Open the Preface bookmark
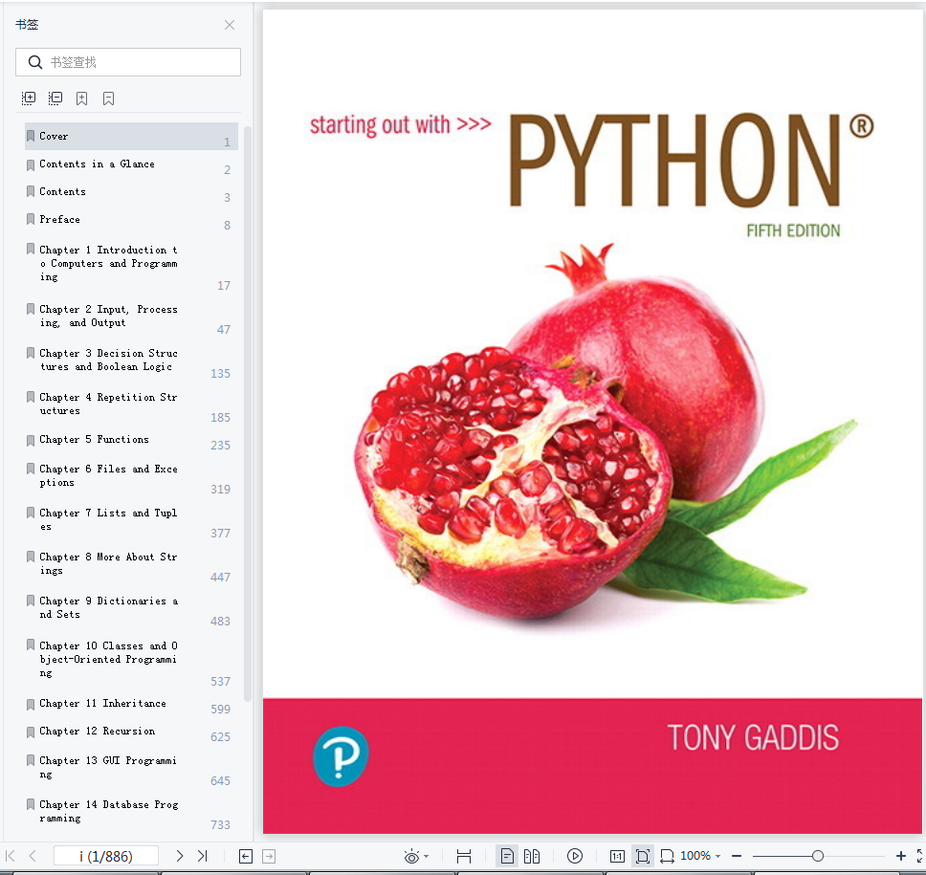Viewport: 926px width, 875px height. (x=59, y=220)
